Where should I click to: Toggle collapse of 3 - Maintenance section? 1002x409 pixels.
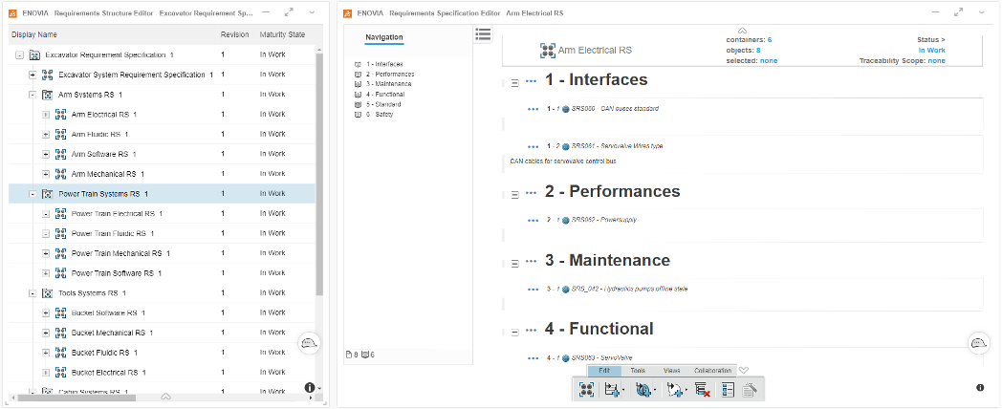pos(515,263)
